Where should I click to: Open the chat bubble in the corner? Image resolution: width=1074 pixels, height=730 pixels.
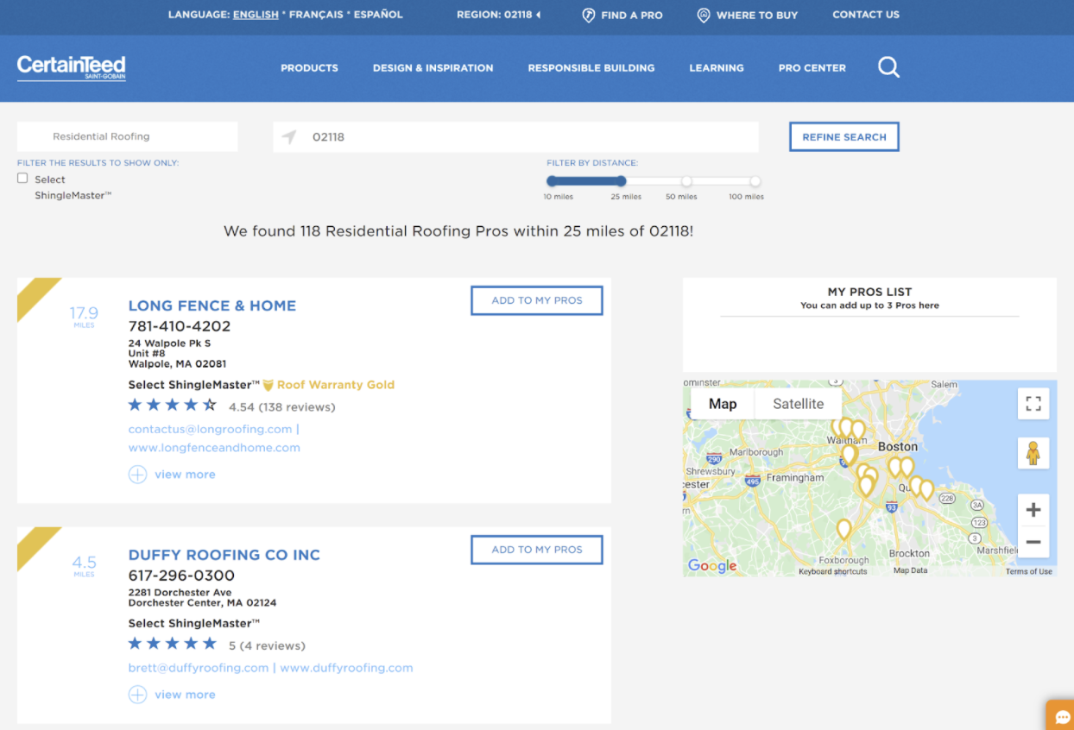coord(1062,716)
